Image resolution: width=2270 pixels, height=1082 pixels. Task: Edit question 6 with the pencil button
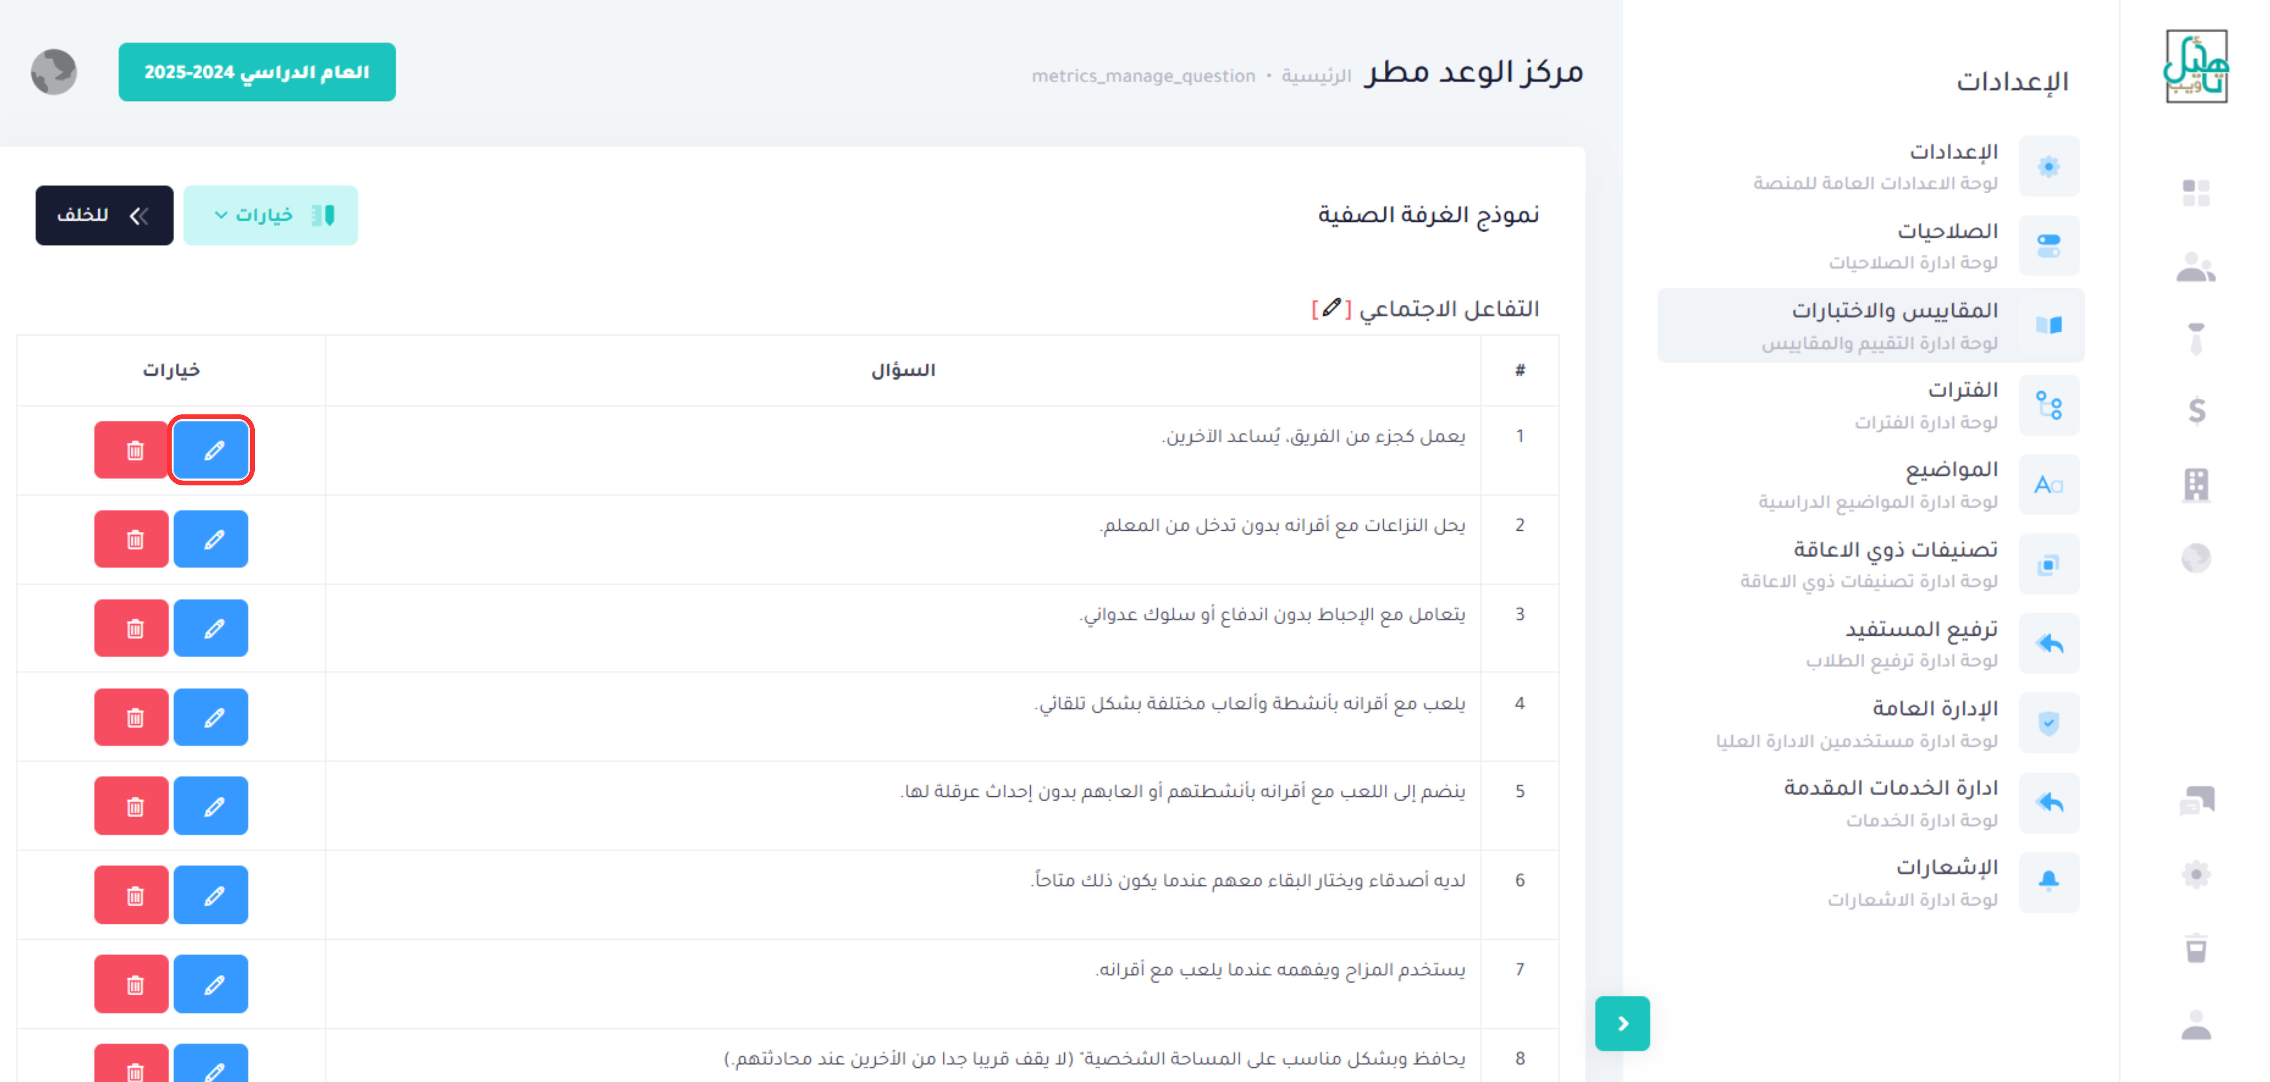(x=211, y=895)
